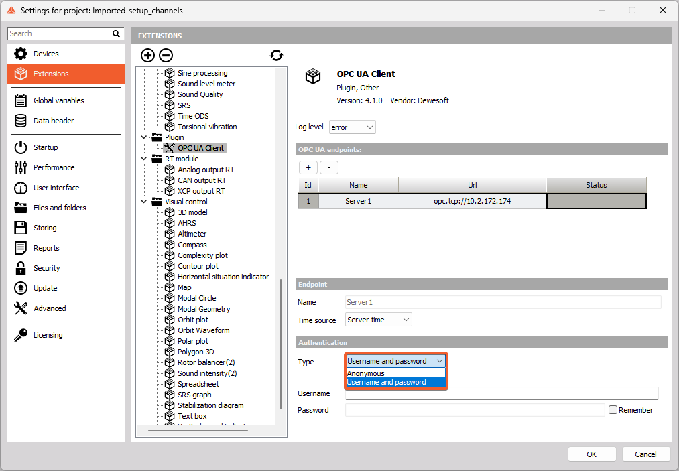Open Files and folders icon

(x=20, y=208)
